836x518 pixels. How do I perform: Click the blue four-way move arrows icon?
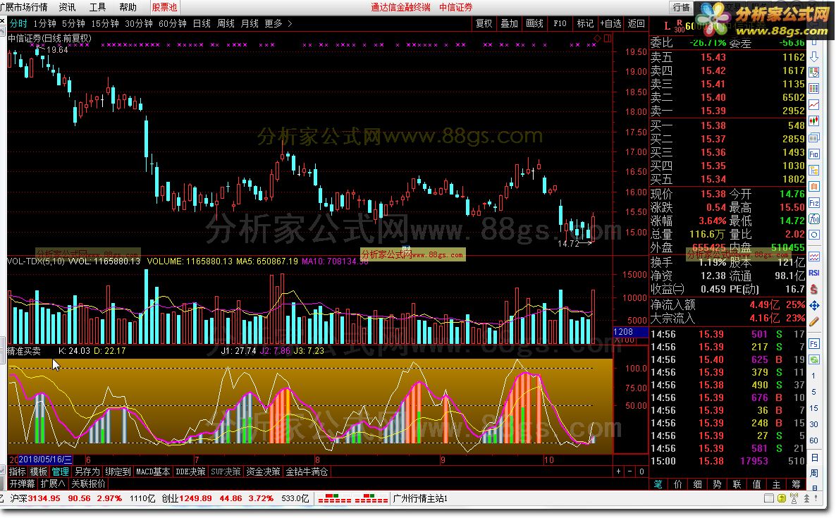(813, 305)
